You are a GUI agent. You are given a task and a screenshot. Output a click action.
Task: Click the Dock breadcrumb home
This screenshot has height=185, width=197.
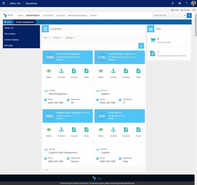(8, 22)
